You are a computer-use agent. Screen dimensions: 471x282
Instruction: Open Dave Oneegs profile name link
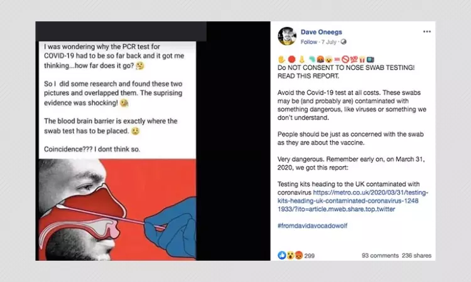[321, 32]
